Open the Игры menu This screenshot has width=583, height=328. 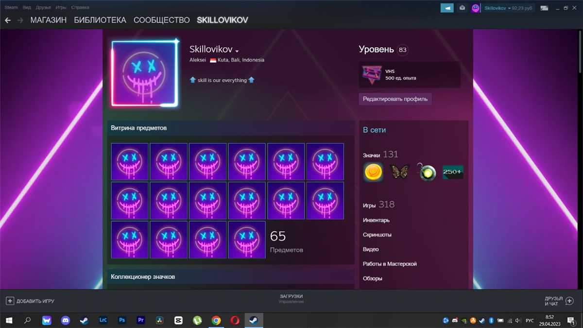click(61, 8)
